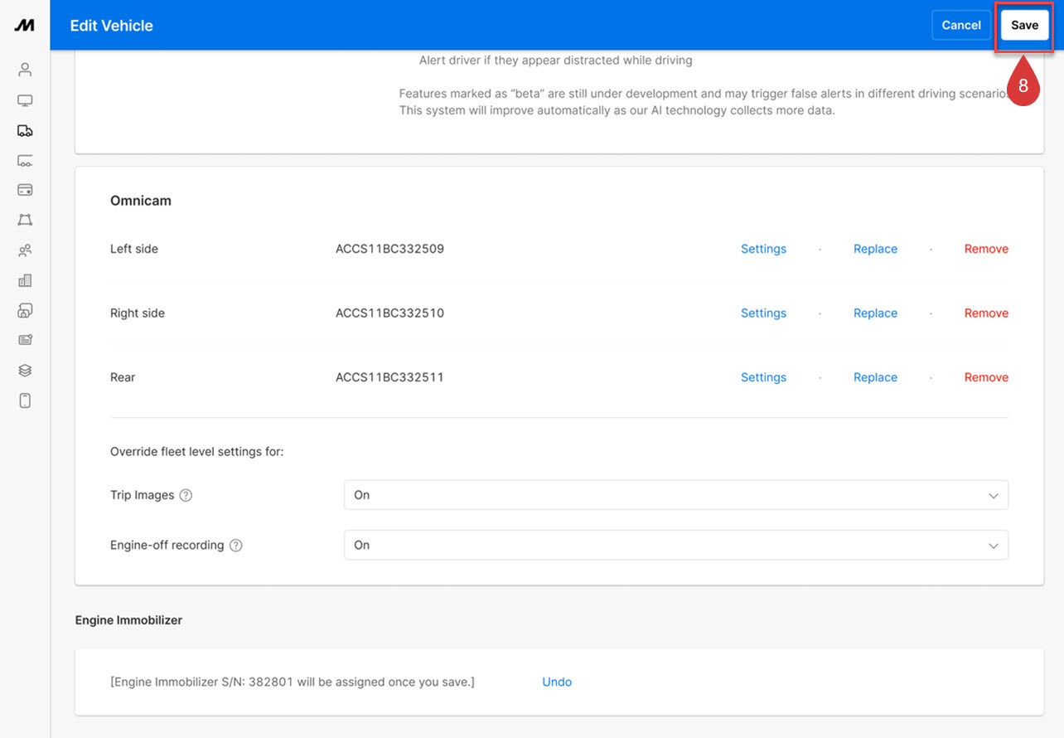Screen dimensions: 1064x738
Task: Open the geofence polygon icon in sidebar
Action: (25, 220)
